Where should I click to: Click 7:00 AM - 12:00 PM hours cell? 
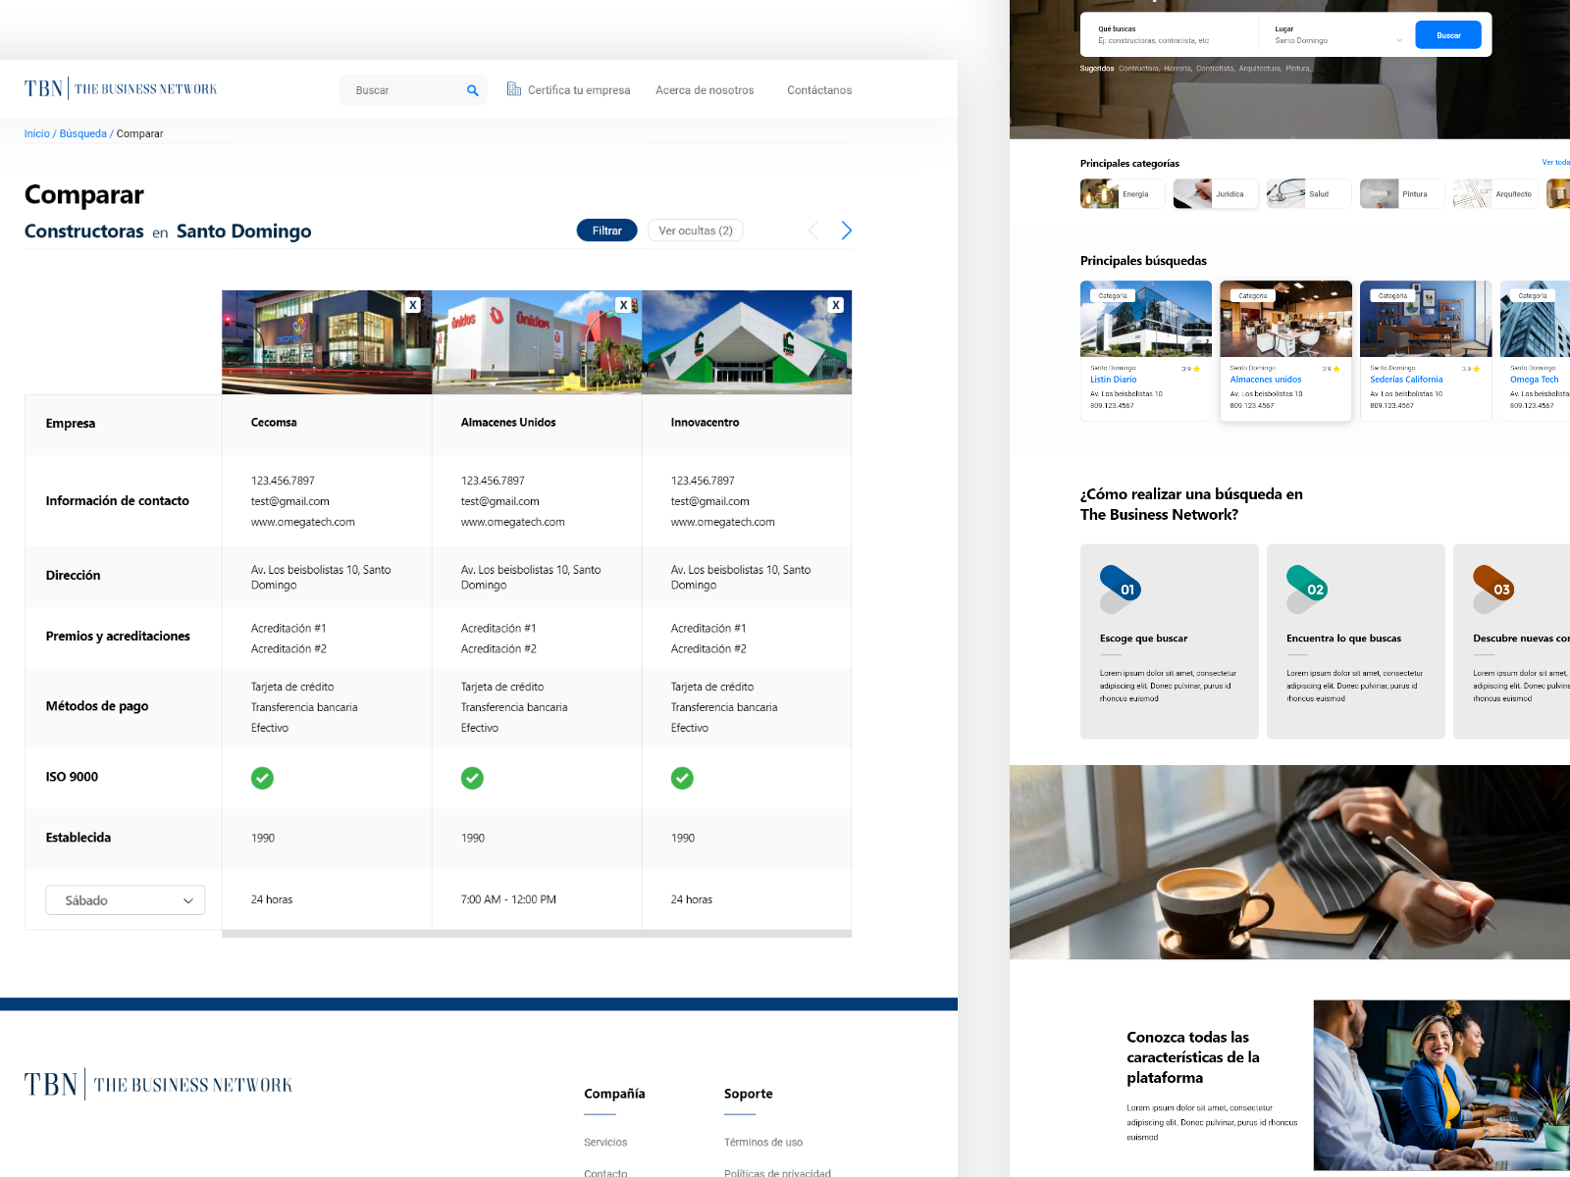click(x=537, y=899)
